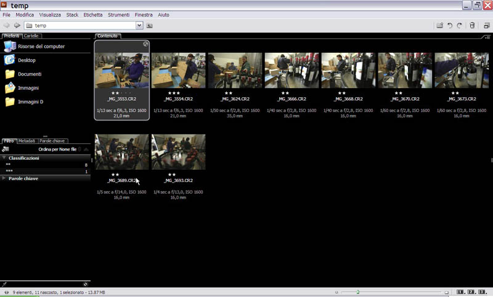Image resolution: width=493 pixels, height=297 pixels.
Task: Clear the filter icon at panel bottom
Action: click(85, 284)
